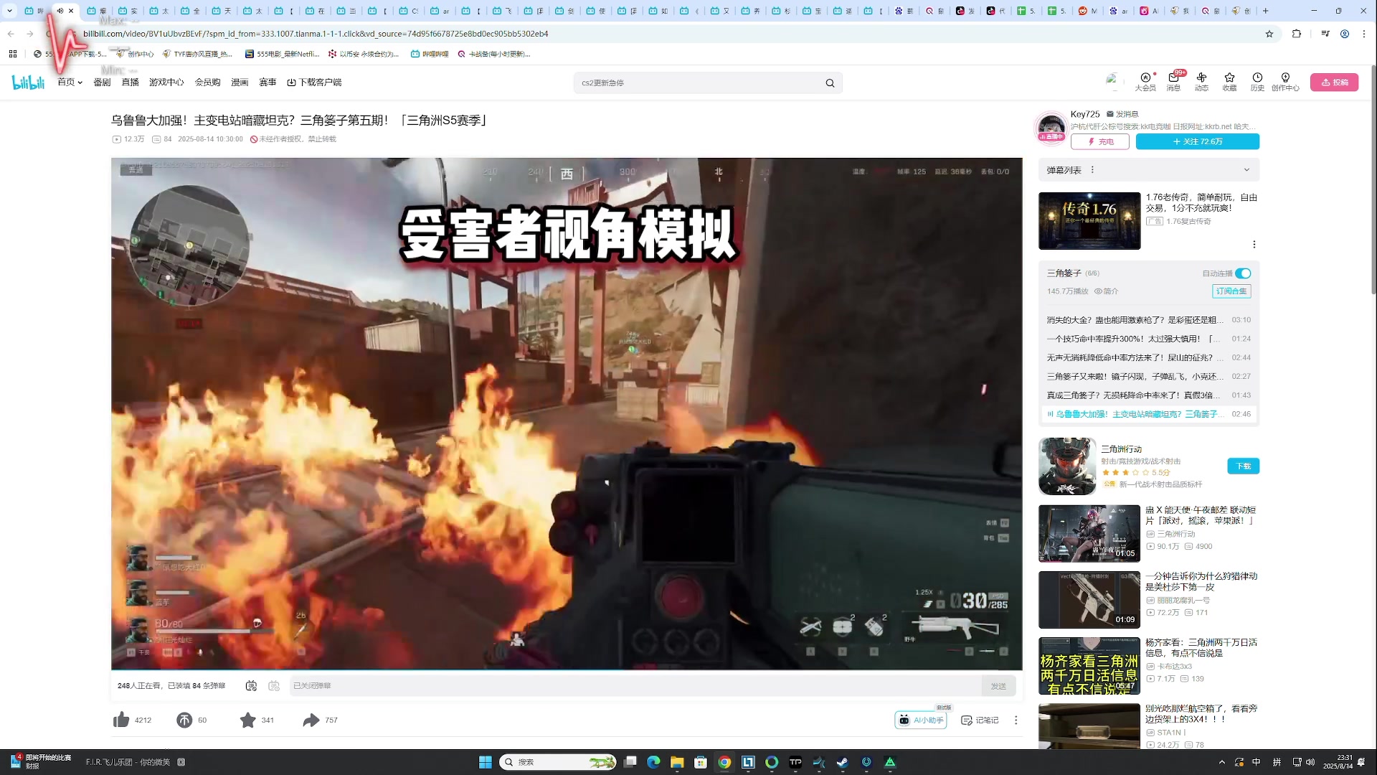Click the bilibili logo

pyautogui.click(x=29, y=83)
